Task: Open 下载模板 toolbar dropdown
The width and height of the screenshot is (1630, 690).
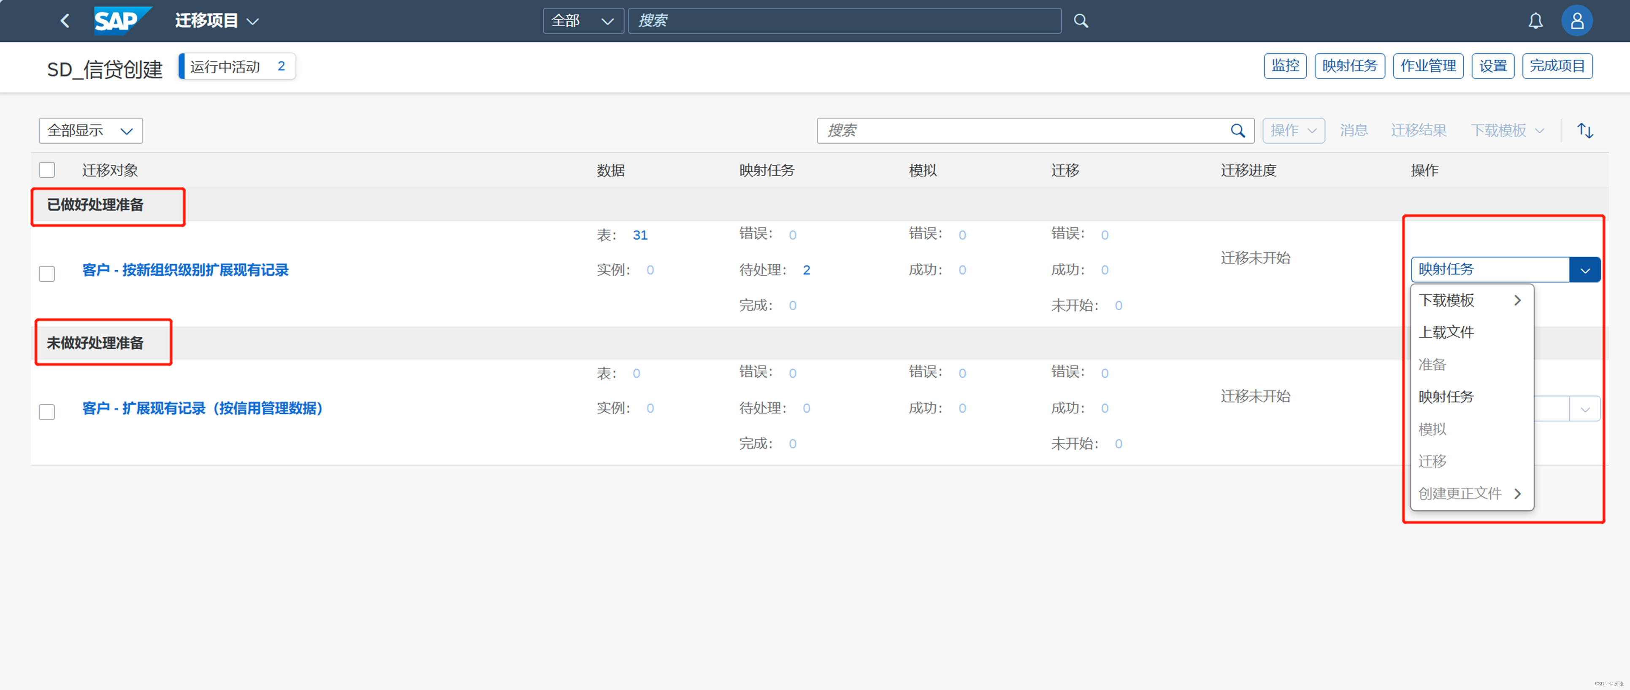Action: (x=1507, y=131)
